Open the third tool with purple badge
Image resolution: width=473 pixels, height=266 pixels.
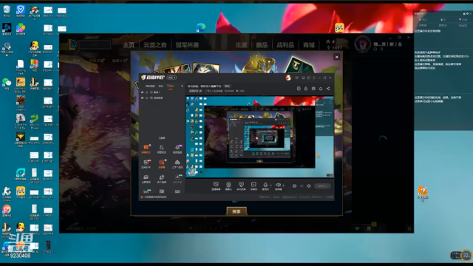[177, 149]
